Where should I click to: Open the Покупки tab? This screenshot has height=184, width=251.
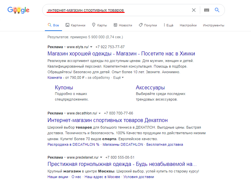click(x=148, y=25)
